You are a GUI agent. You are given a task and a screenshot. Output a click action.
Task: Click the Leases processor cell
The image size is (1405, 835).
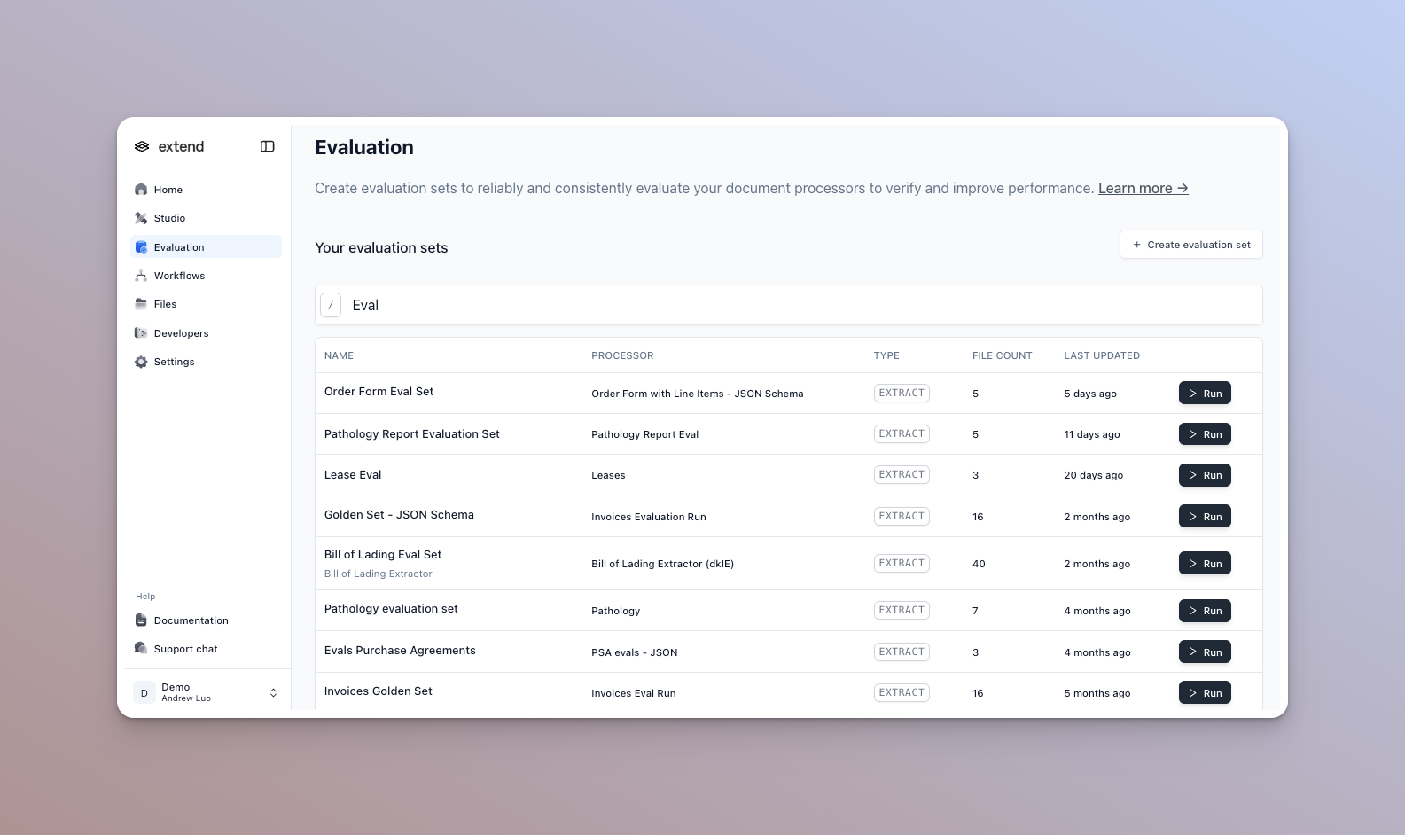(x=608, y=475)
